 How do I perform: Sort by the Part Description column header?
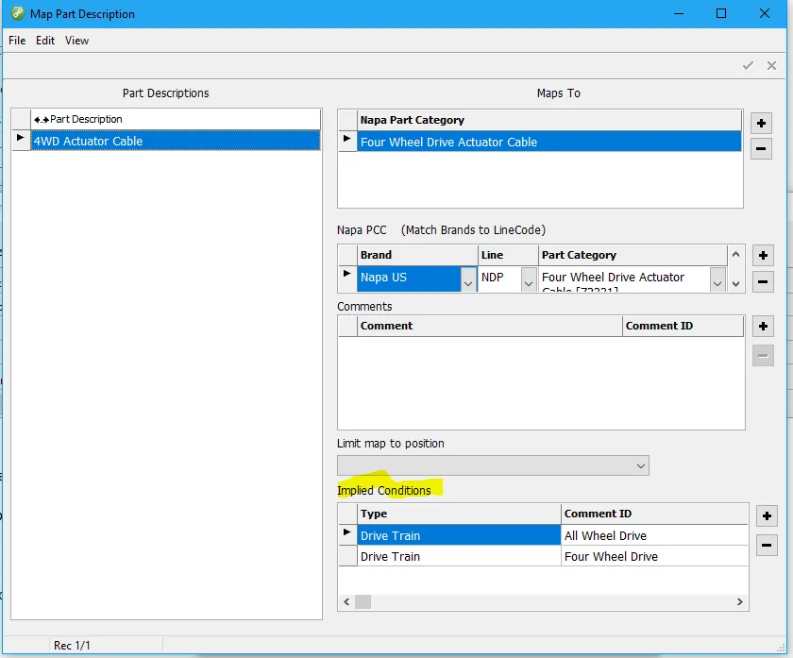(175, 119)
